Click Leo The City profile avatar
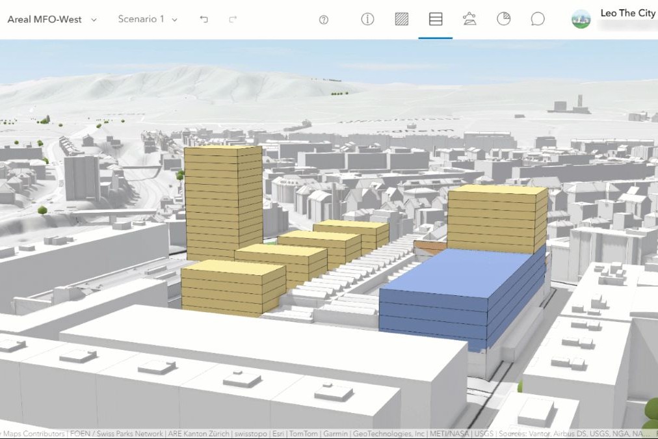 point(581,19)
